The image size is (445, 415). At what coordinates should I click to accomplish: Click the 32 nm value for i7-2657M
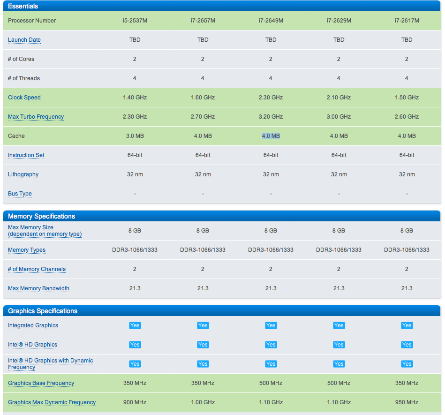pyautogui.click(x=203, y=174)
